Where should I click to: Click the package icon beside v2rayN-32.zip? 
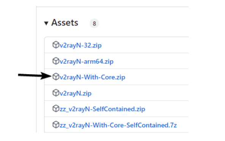56,45
